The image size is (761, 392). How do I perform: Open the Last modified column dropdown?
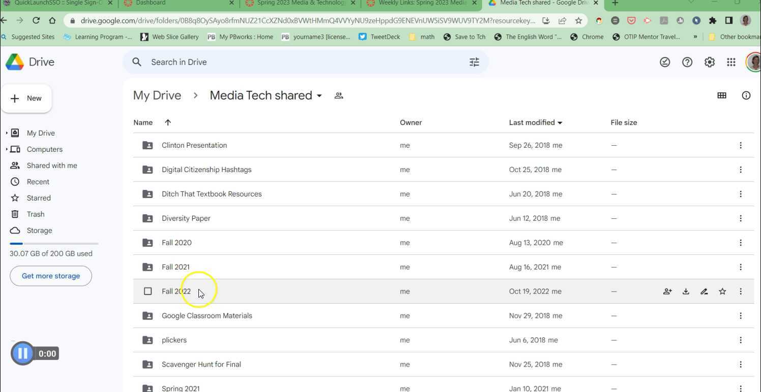[560, 123]
